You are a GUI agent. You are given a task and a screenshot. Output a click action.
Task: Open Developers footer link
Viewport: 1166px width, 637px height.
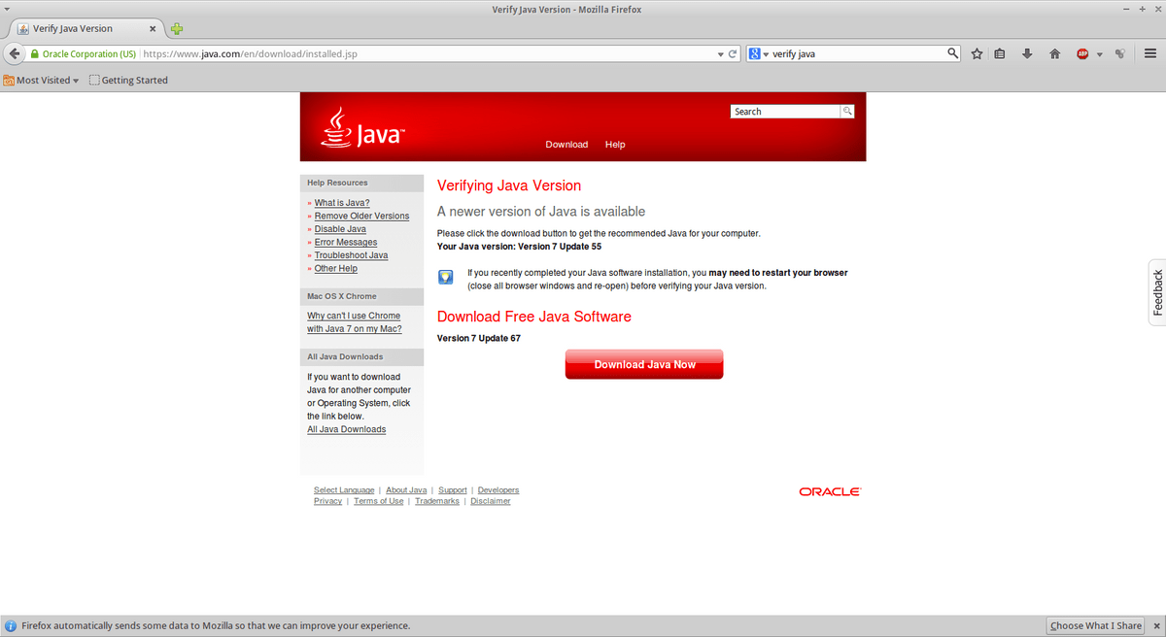[498, 490]
